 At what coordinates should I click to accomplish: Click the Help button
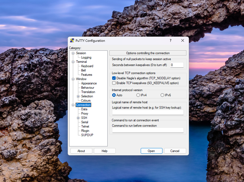point(105,151)
